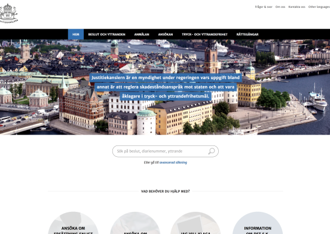Open Information om det circle card
The image size is (330, 234).
pos(258,223)
